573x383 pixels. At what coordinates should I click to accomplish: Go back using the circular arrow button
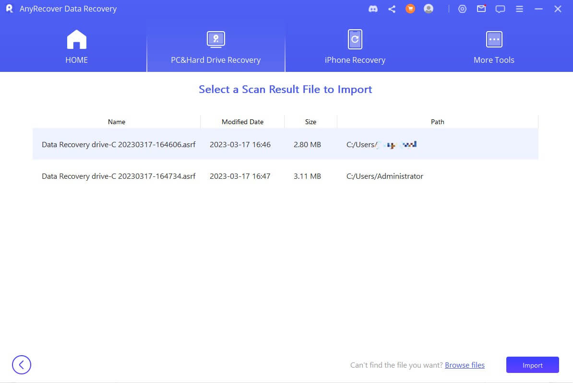pos(22,365)
